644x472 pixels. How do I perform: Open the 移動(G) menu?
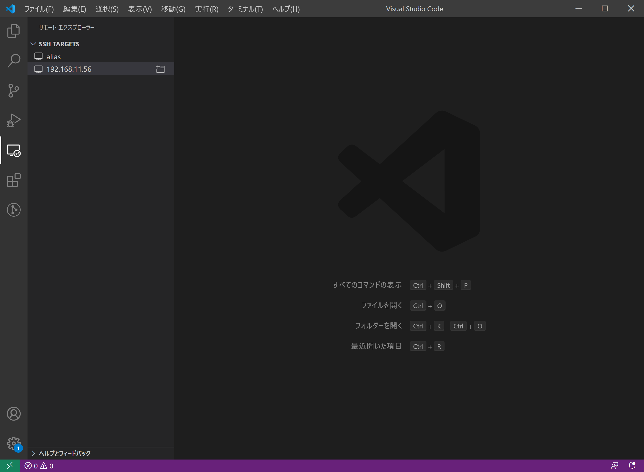pos(173,9)
